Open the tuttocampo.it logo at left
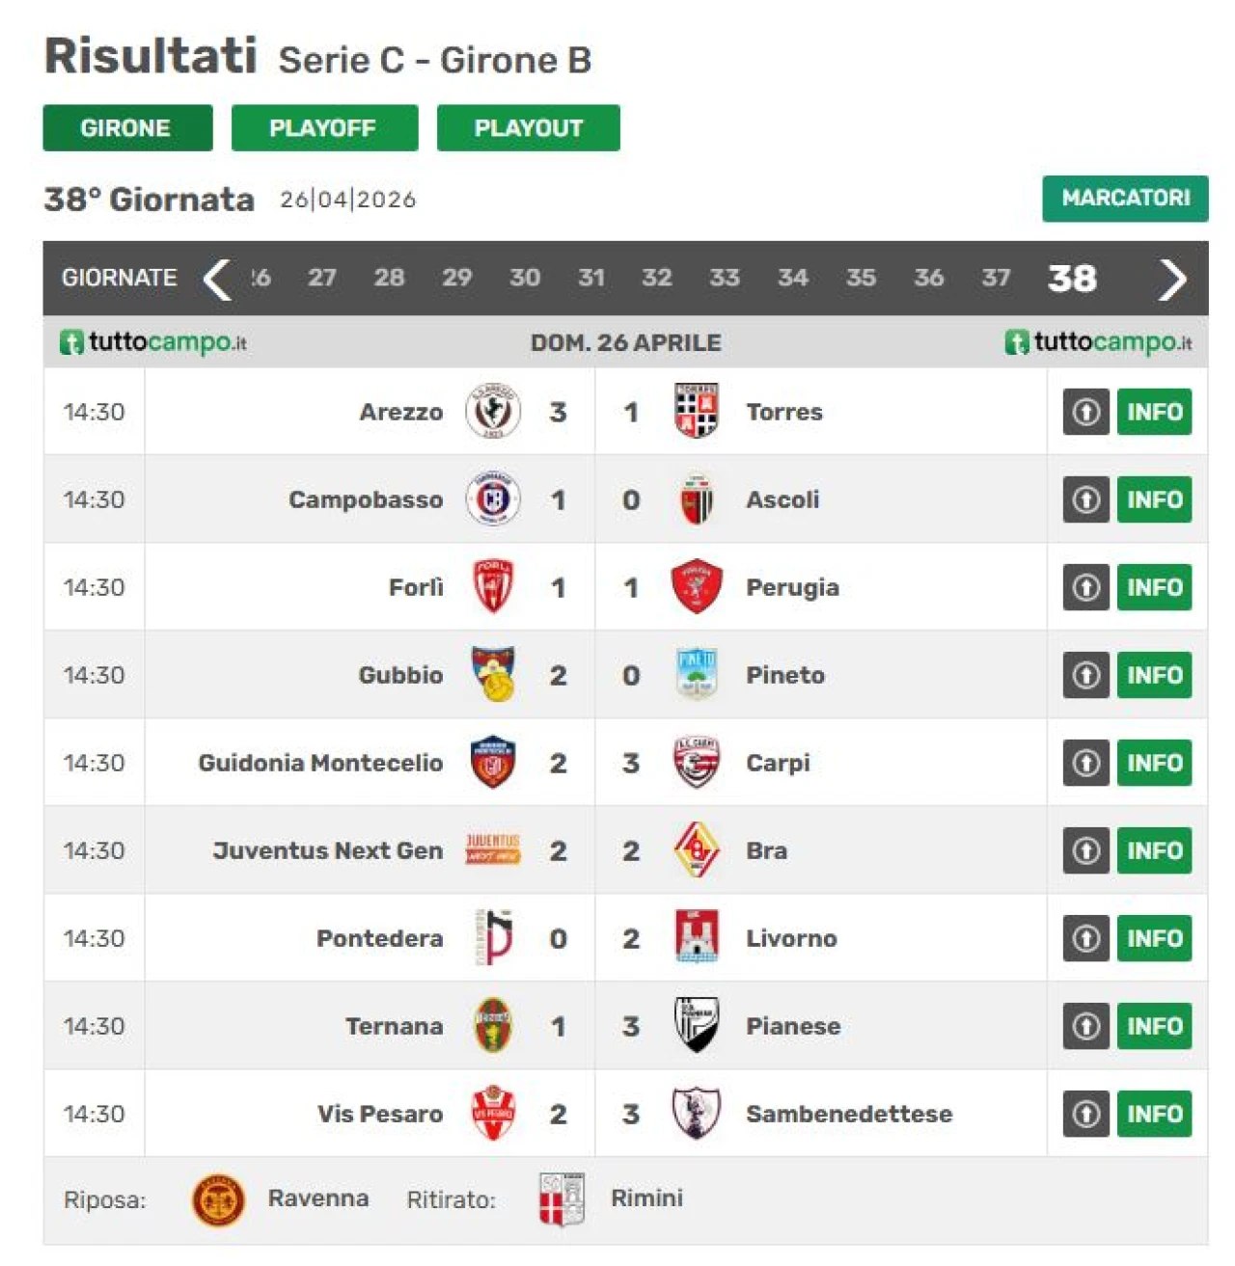This screenshot has width=1235, height=1266. pos(154,342)
